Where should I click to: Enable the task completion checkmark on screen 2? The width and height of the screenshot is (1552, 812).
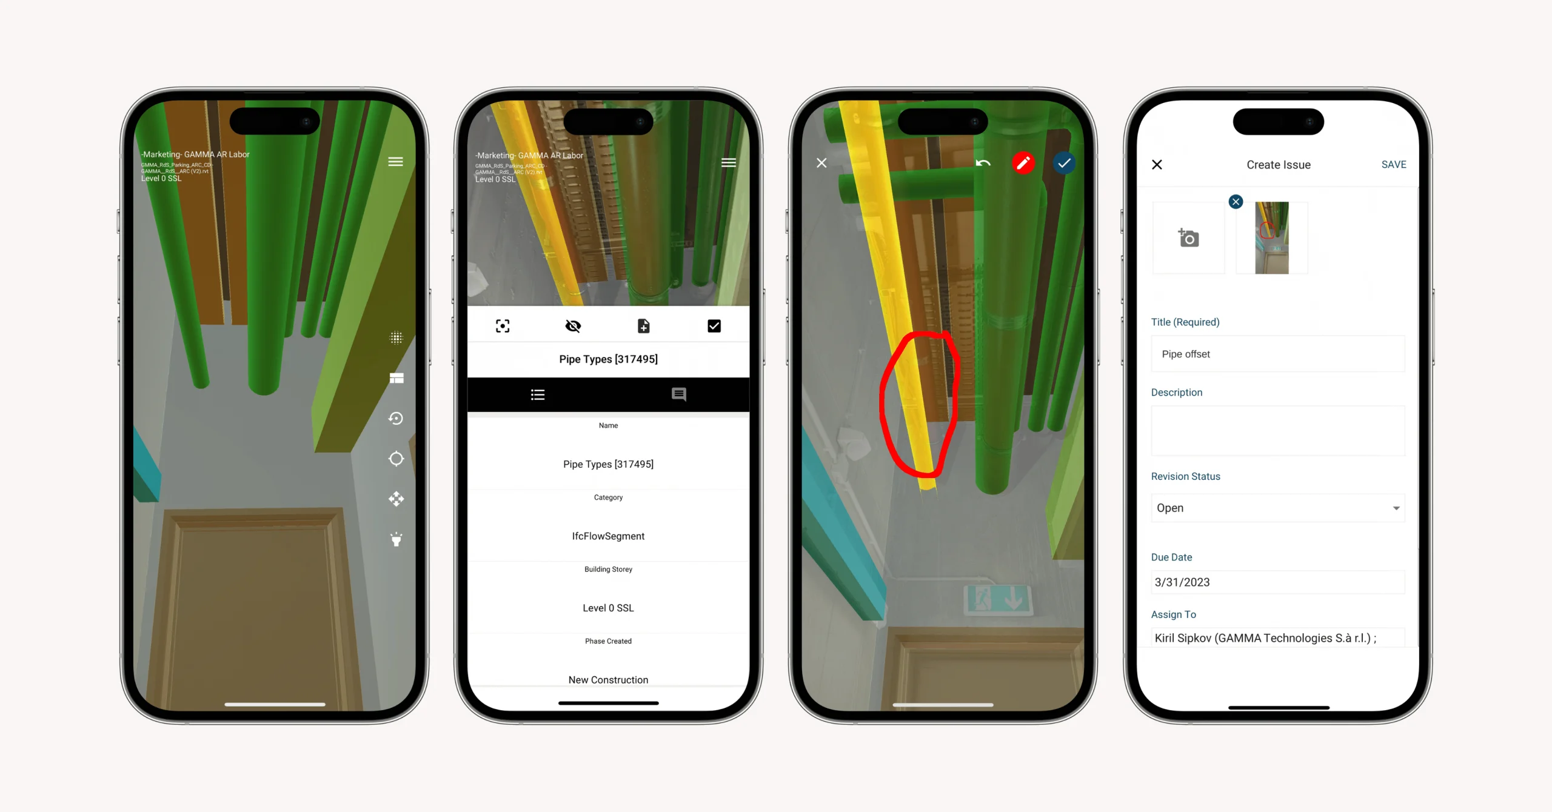(x=714, y=325)
